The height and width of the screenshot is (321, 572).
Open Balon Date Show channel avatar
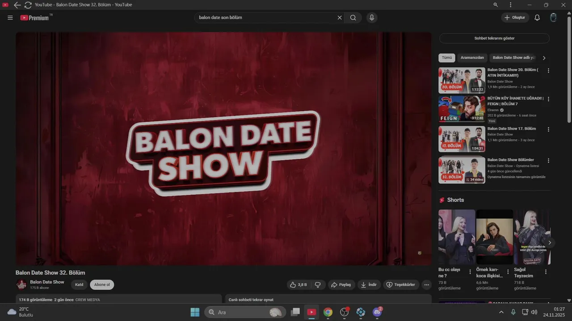(x=21, y=284)
